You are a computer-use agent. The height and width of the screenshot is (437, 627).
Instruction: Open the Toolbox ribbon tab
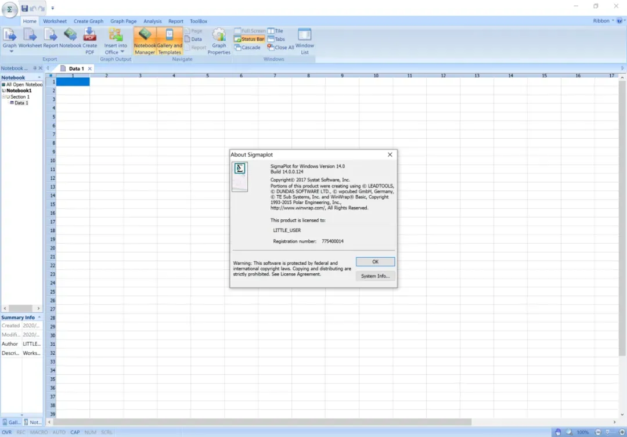click(x=199, y=21)
